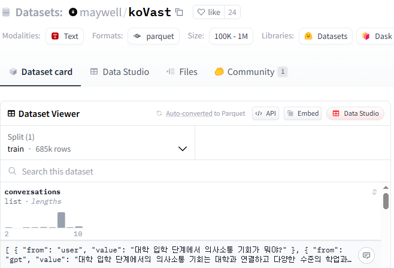
Task: Switch to the Data Studio tab
Action: click(x=120, y=72)
